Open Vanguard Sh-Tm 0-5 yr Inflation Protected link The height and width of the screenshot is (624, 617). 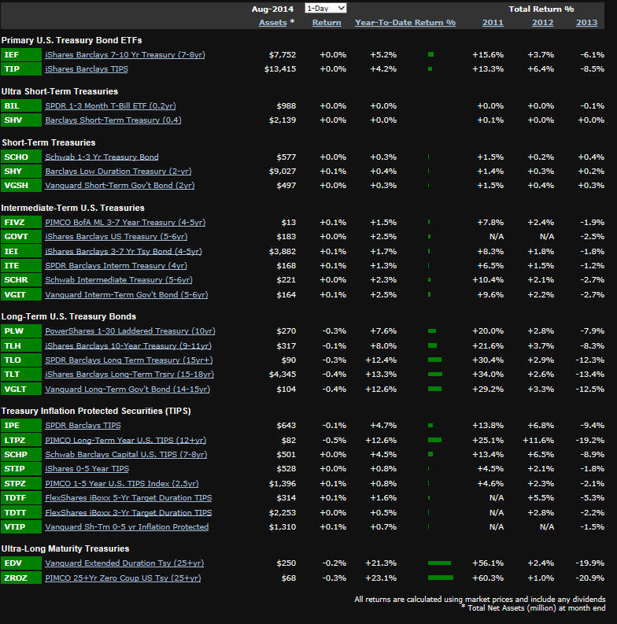[127, 527]
